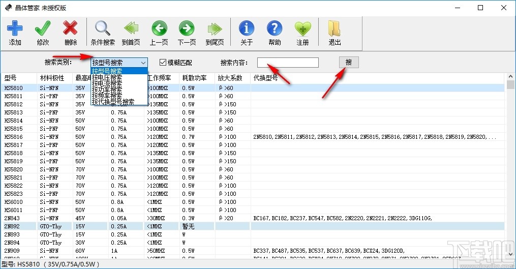Image resolution: width=516 pixels, height=269 pixels.
Task: Click the 注册 (register) heart icon
Action: point(302,28)
